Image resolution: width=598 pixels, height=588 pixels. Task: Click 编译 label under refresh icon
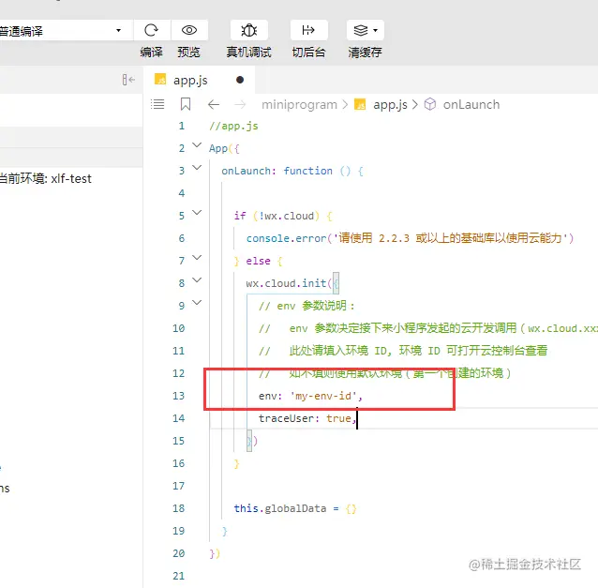(x=152, y=52)
